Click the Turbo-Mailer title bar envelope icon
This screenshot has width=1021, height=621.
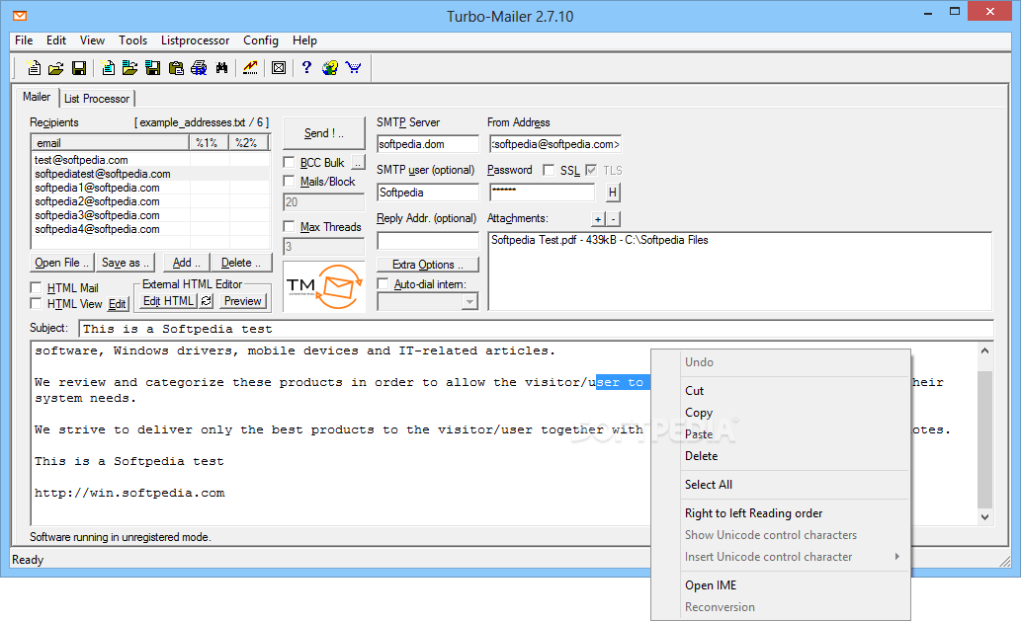point(20,16)
